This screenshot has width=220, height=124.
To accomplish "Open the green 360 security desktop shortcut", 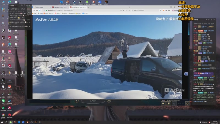I will coord(87,2).
